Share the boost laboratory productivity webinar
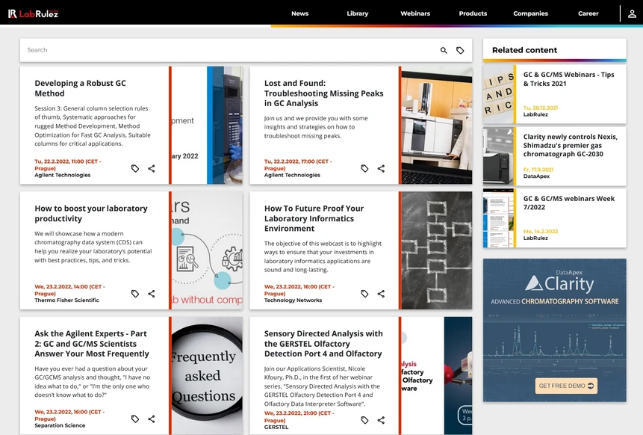Image resolution: width=643 pixels, height=435 pixels. (152, 294)
